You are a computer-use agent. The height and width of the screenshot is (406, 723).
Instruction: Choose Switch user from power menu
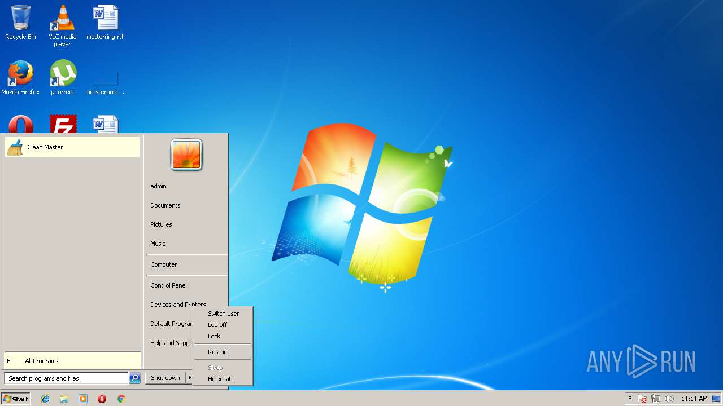tap(223, 314)
